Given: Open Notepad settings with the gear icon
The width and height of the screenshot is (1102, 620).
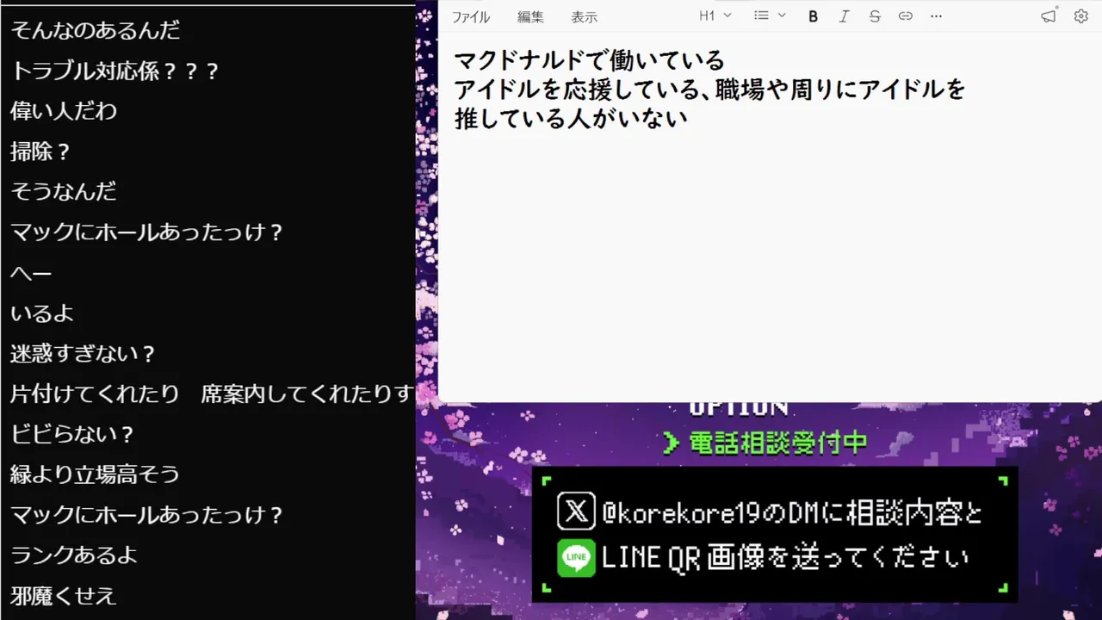Looking at the screenshot, I should click(x=1081, y=15).
